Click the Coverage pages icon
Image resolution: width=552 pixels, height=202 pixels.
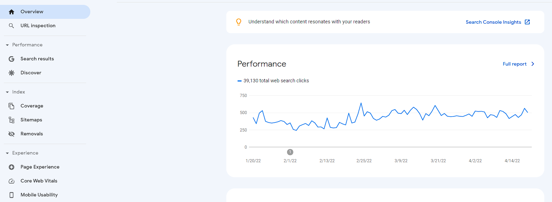[12, 106]
